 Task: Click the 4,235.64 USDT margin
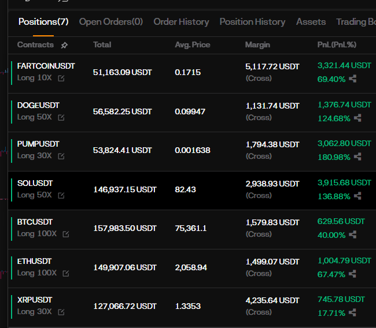pyautogui.click(x=272, y=300)
